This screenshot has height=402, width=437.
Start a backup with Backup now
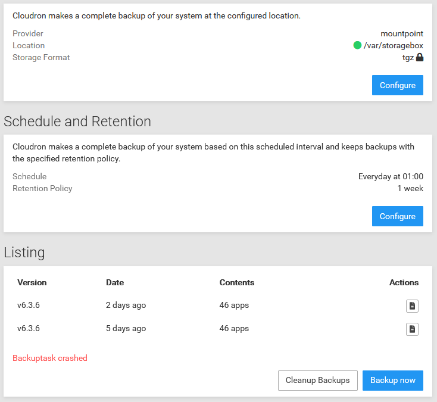pyautogui.click(x=393, y=380)
